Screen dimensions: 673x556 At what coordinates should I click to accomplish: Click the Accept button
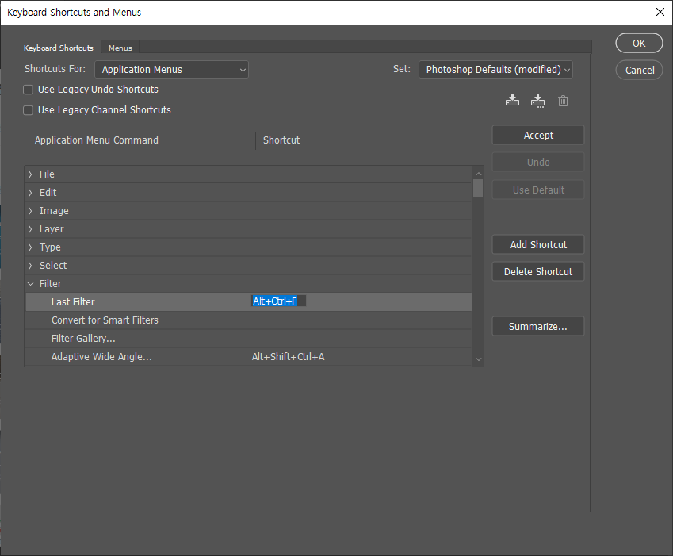tap(537, 136)
